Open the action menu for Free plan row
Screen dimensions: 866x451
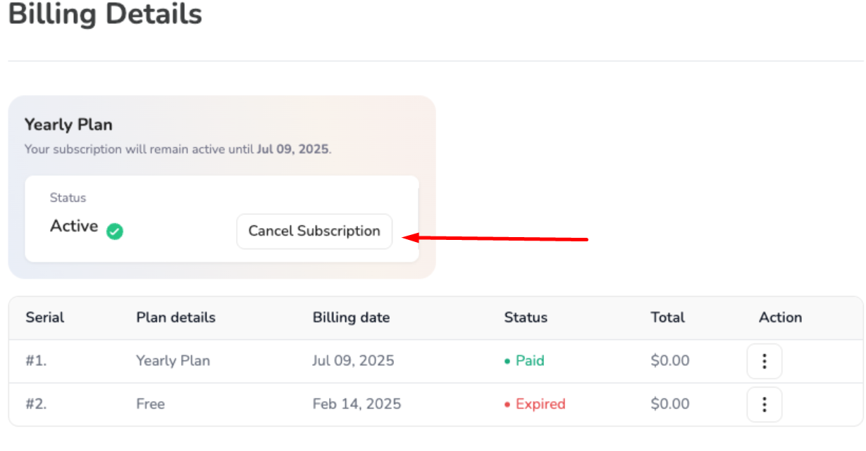point(764,405)
